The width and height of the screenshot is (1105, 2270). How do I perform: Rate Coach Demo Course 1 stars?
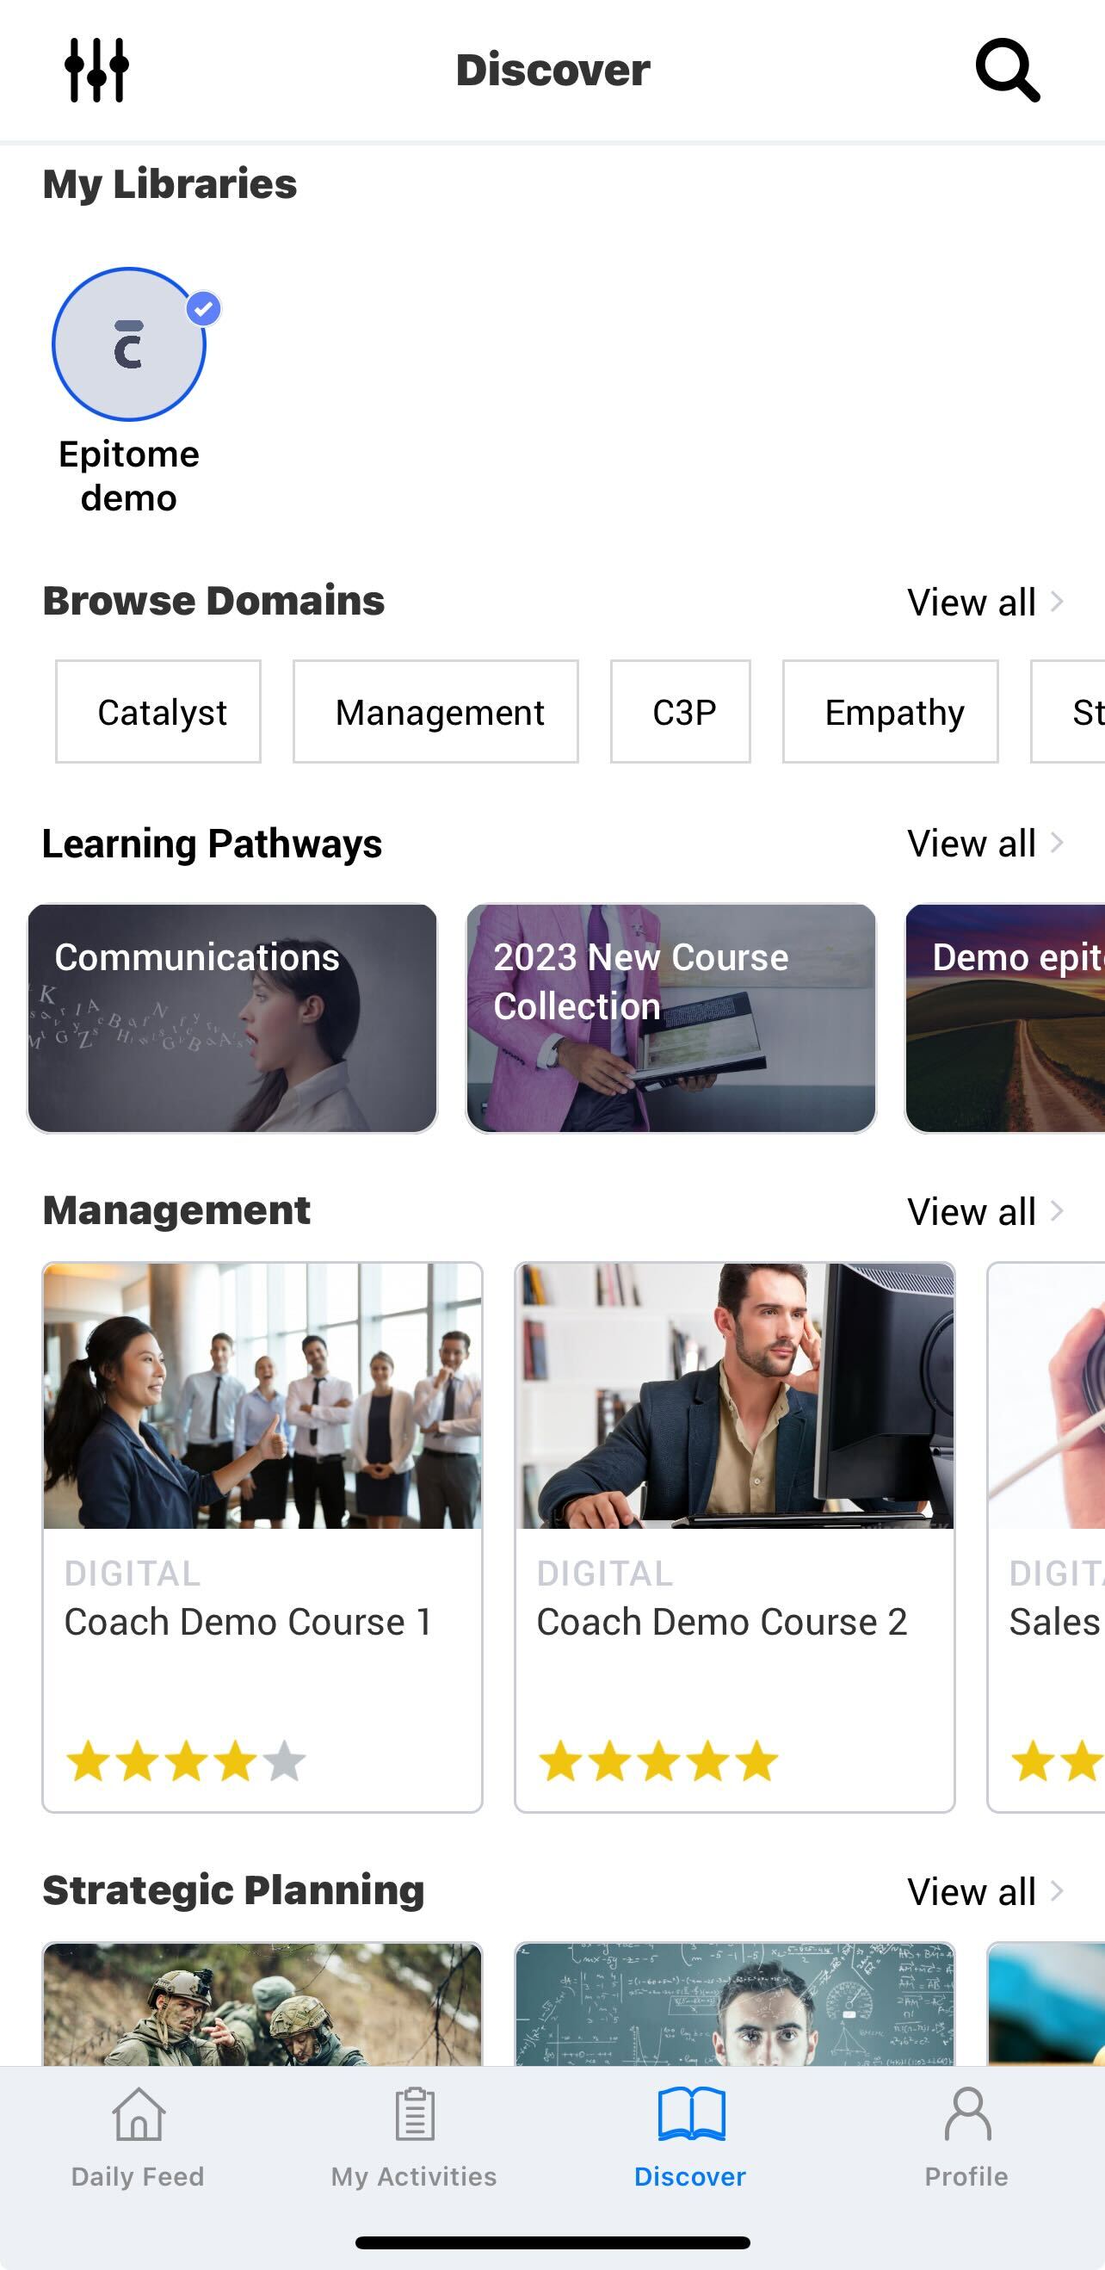point(186,1761)
